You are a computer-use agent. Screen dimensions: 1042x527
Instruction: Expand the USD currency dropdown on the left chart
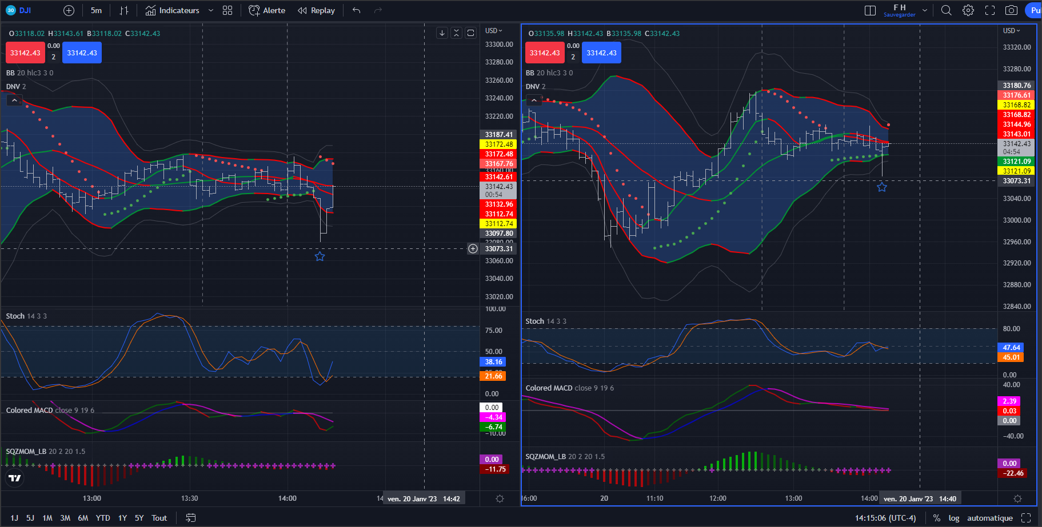493,31
